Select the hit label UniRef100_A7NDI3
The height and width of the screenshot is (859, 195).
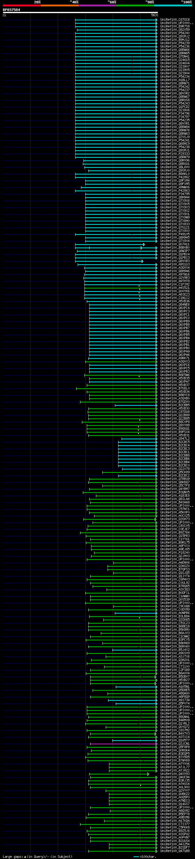175,800
